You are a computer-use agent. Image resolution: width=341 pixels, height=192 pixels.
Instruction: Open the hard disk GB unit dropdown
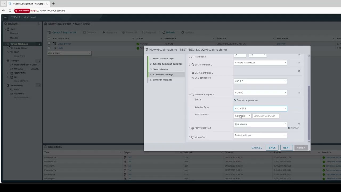(x=258, y=55)
